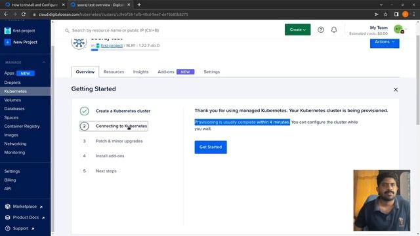
Task: Open the browser side panel icon
Action: (396, 14)
